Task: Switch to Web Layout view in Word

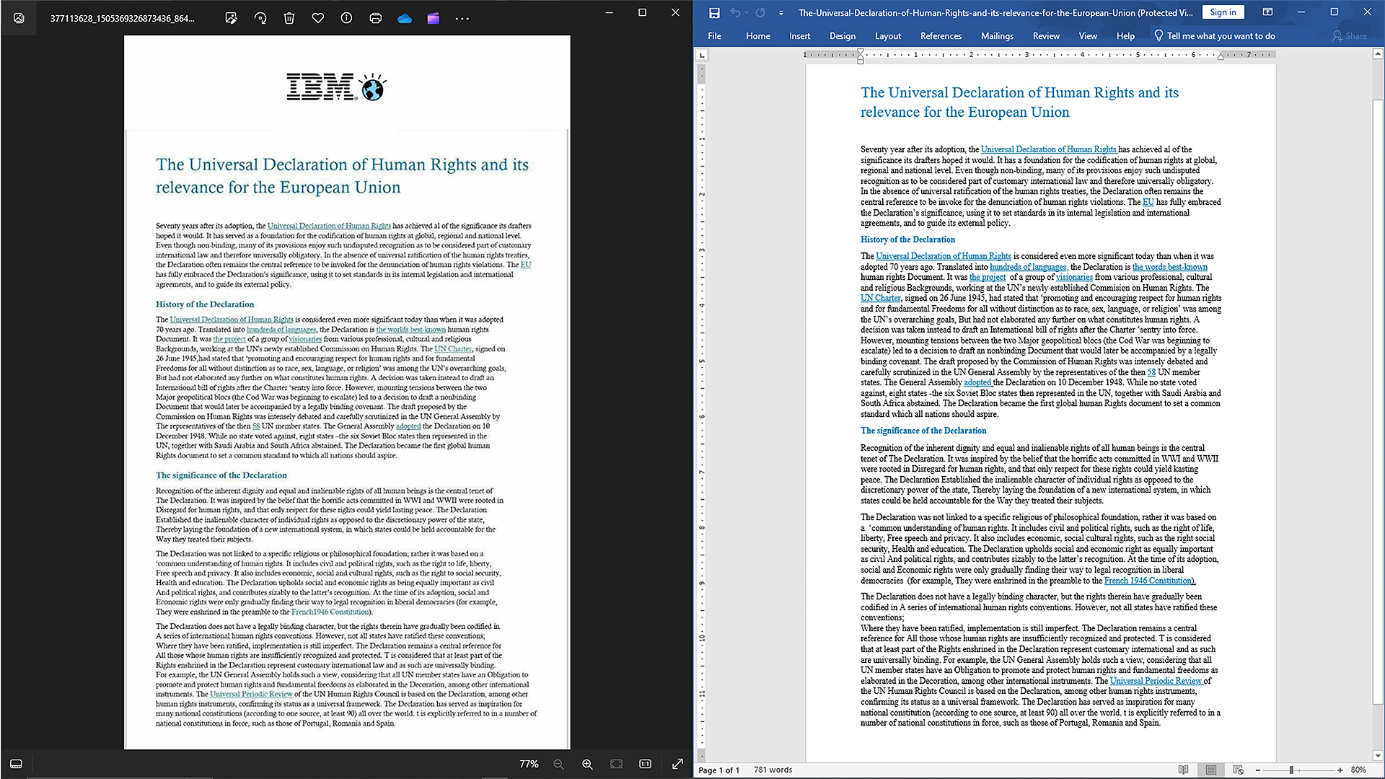Action: click(1239, 770)
